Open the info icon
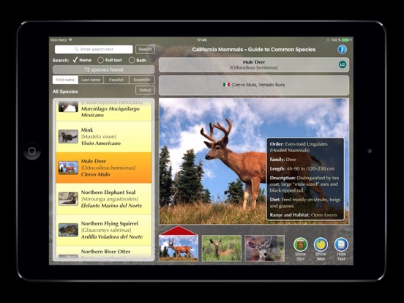This screenshot has width=404, height=303. [343, 49]
